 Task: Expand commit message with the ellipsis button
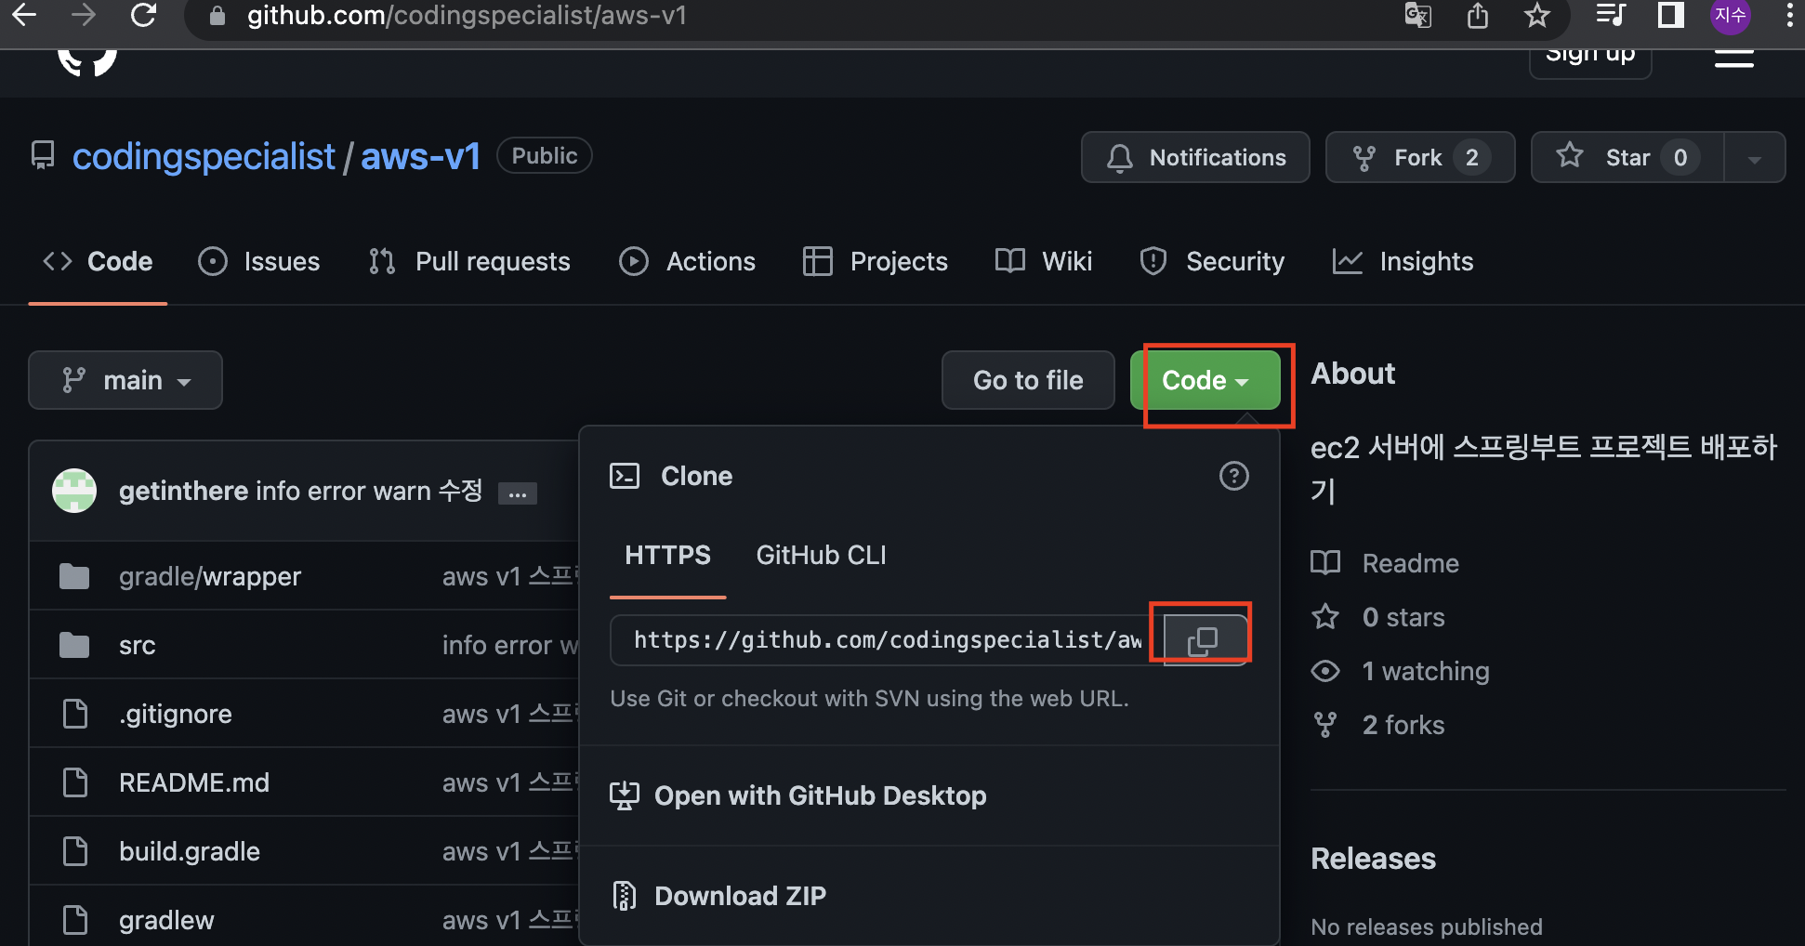(518, 493)
